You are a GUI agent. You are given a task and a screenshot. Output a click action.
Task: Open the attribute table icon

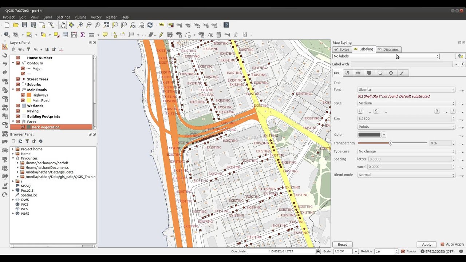tap(65, 35)
